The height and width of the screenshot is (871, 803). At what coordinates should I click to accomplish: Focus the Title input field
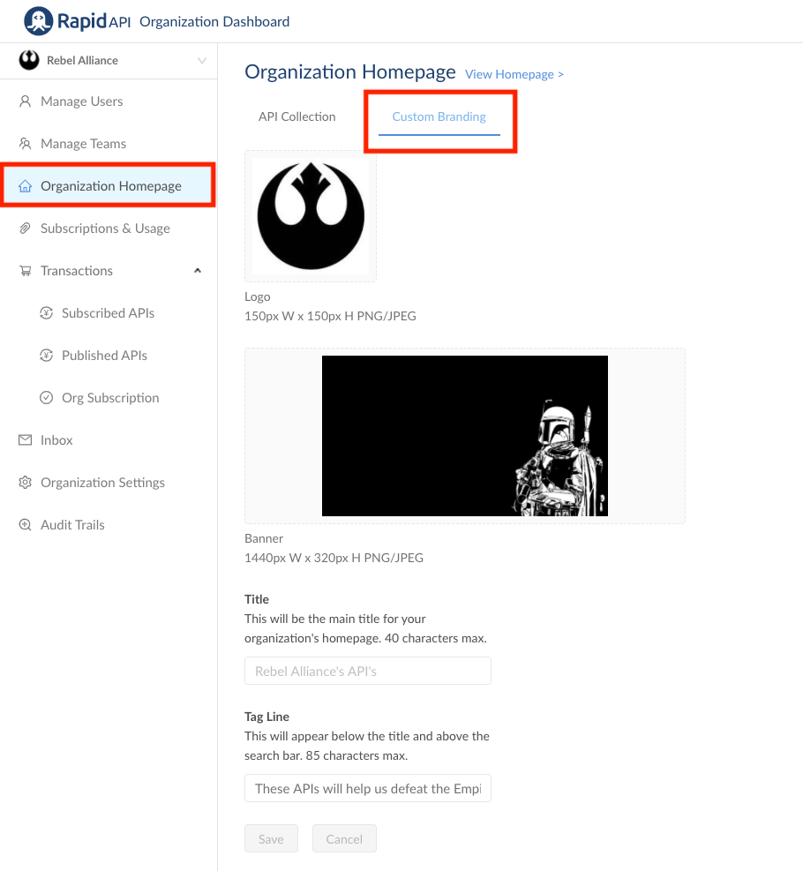coord(368,671)
